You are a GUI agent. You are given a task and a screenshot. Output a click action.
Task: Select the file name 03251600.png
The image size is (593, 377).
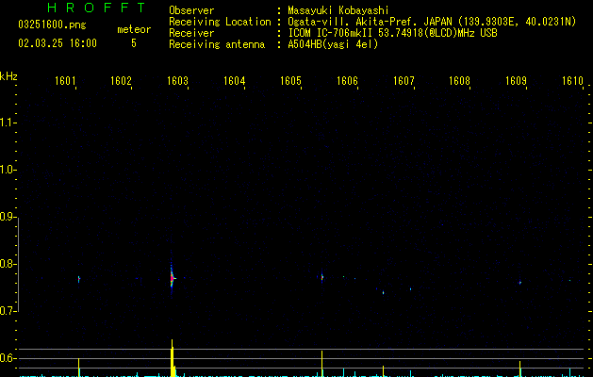coord(52,25)
